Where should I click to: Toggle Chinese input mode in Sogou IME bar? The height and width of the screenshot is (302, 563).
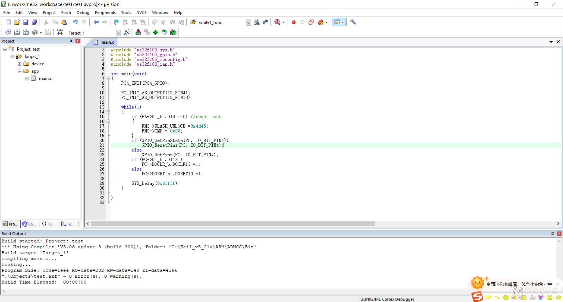click(x=488, y=297)
